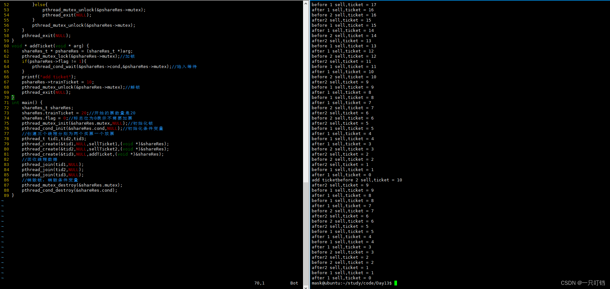Click 'if(pshareRes->flag != 1){' on line 63
The image size is (610, 289).
click(x=54, y=62)
